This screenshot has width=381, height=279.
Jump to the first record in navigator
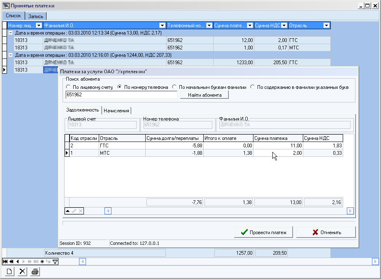pos(5,261)
